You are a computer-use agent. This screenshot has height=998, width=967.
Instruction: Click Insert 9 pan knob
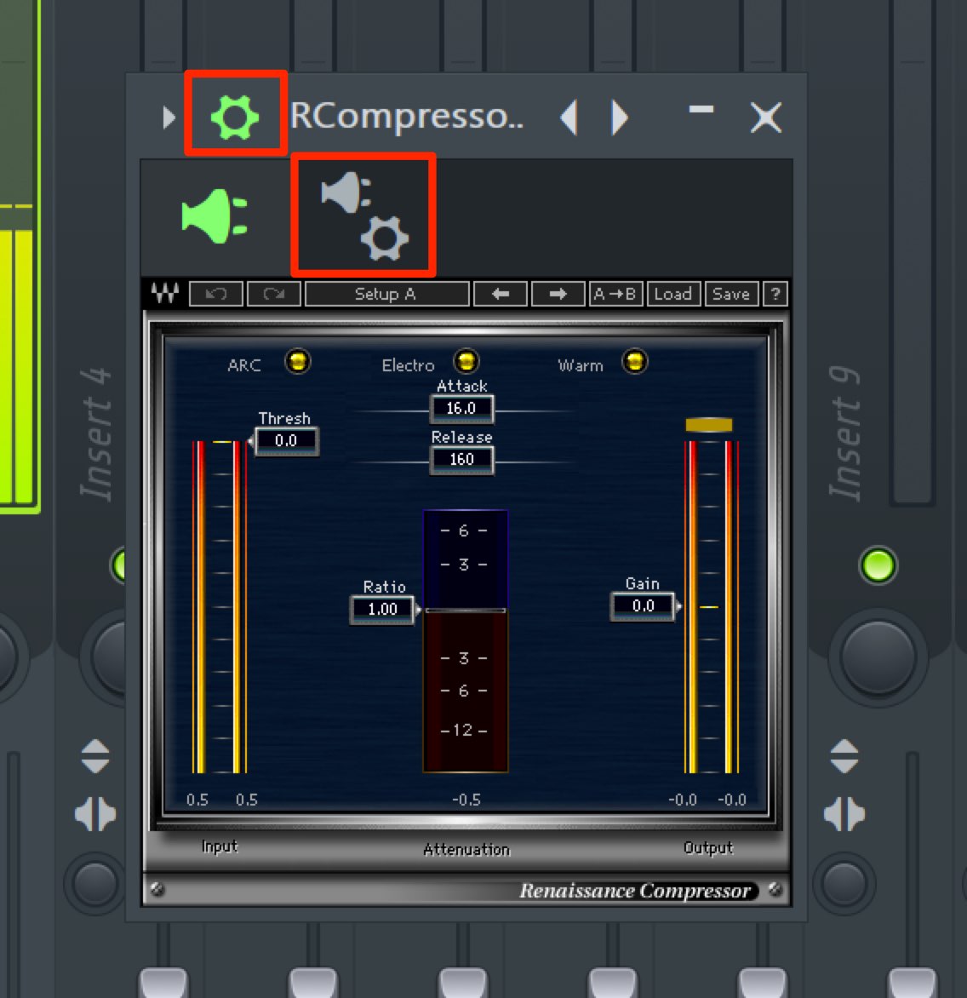(878, 657)
